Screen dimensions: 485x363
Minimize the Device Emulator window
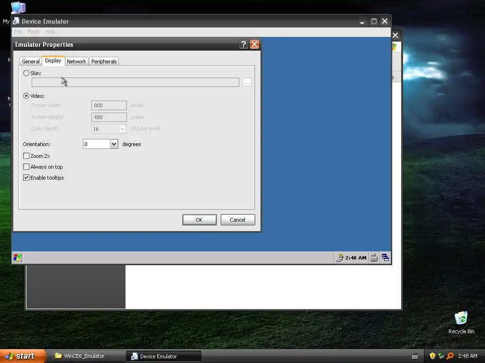click(x=362, y=21)
